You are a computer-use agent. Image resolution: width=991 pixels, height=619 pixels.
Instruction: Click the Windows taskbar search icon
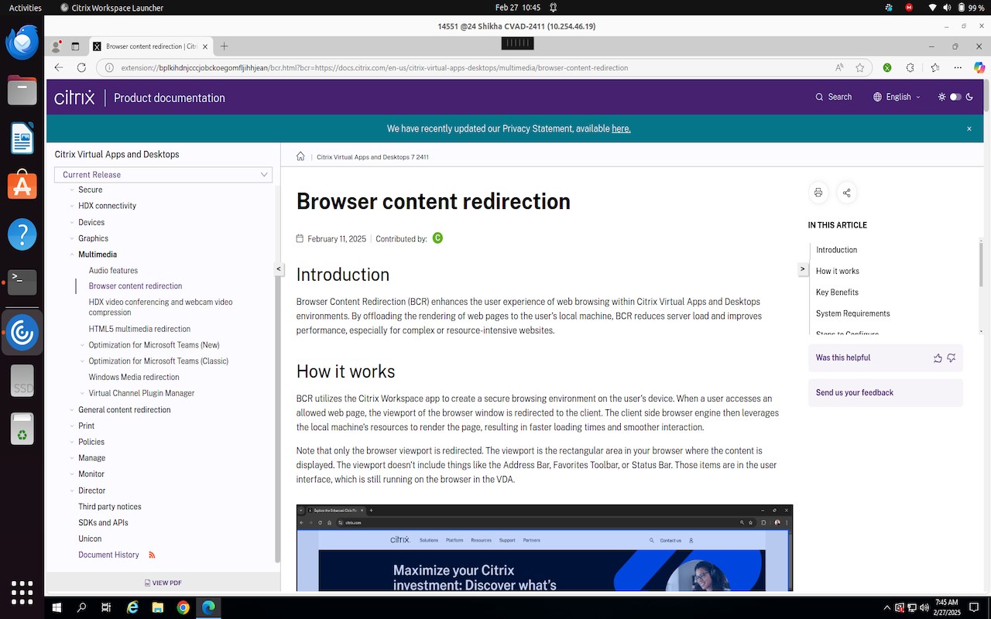(x=81, y=607)
